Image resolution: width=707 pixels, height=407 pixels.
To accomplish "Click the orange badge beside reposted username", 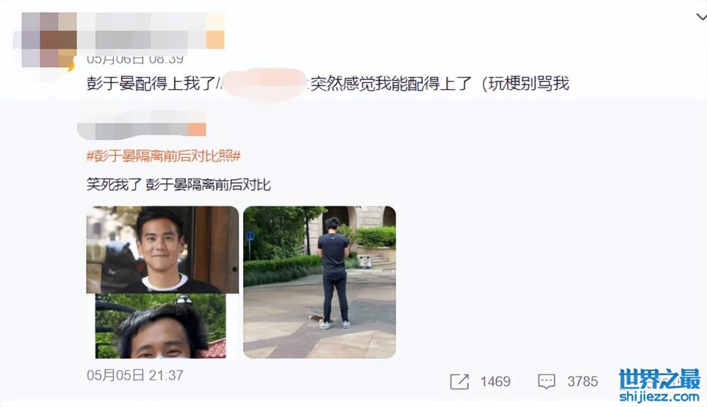I will point(197,129).
